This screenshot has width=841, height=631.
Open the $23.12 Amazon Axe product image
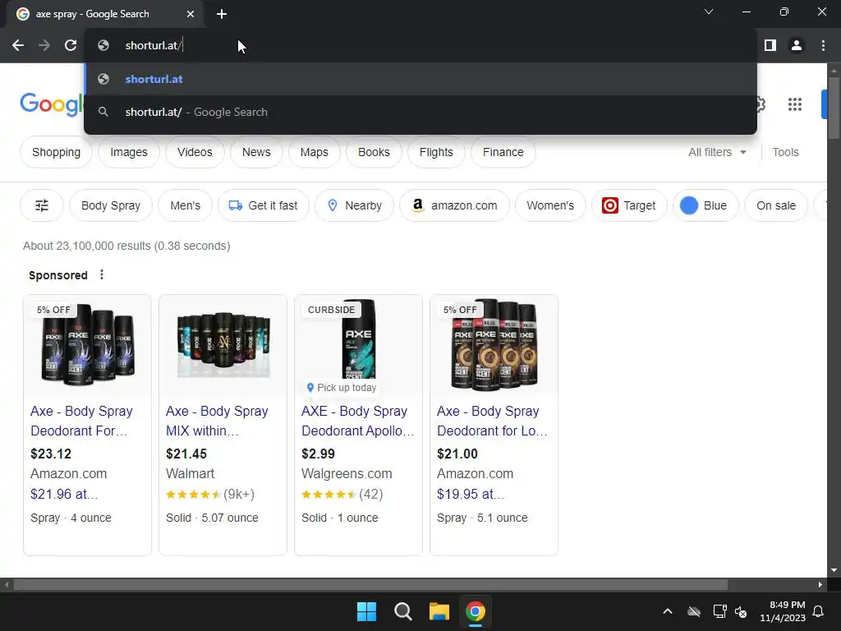click(x=87, y=344)
